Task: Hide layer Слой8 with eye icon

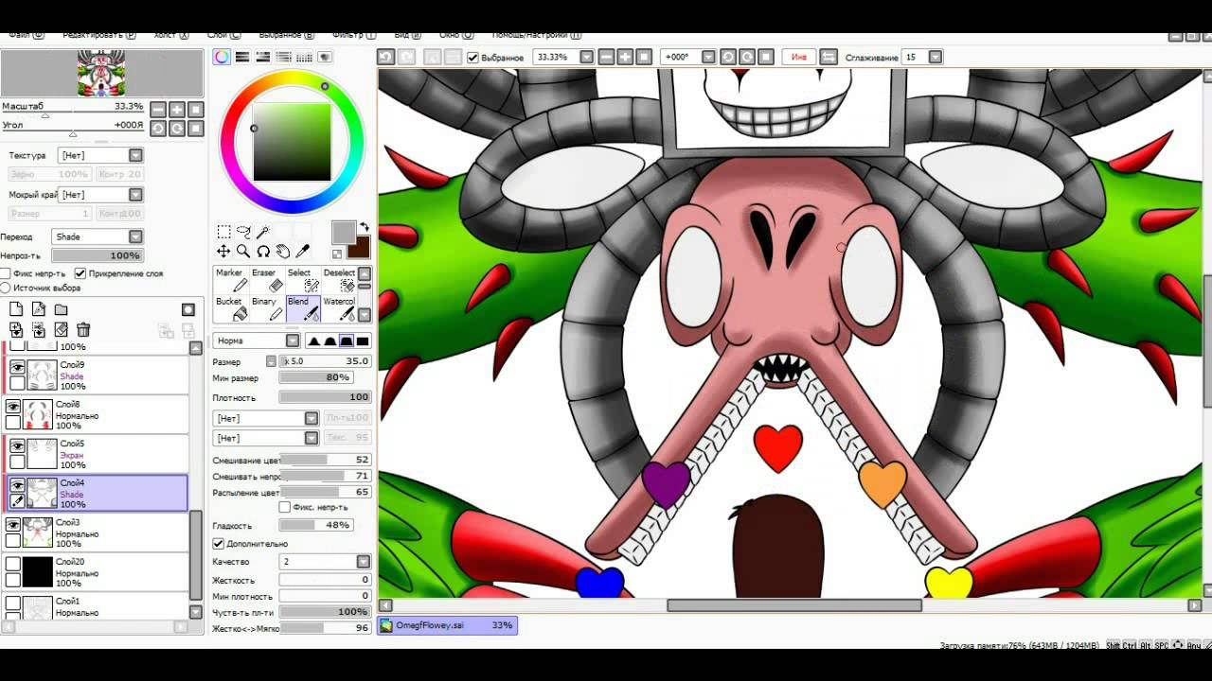Action: tap(13, 407)
